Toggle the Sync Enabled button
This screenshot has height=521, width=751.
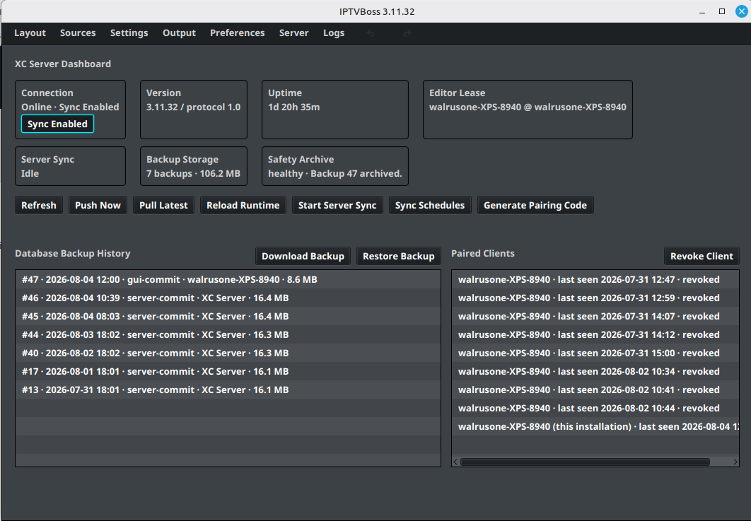(57, 124)
